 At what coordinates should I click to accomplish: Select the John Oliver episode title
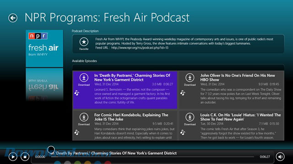[238, 77]
